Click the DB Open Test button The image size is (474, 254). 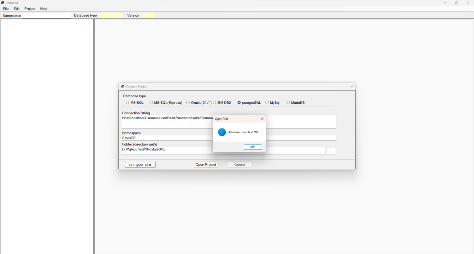[140, 165]
